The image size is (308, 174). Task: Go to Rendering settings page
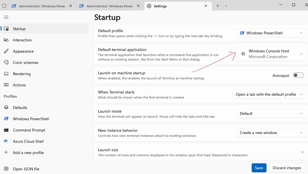click(45, 74)
